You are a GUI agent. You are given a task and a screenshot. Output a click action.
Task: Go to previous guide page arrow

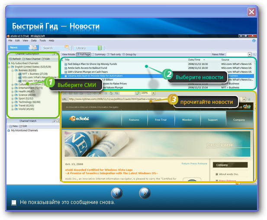click(x=117, y=193)
